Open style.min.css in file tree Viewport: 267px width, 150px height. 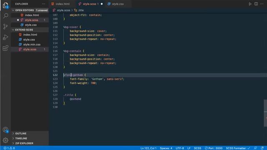(x=32, y=45)
